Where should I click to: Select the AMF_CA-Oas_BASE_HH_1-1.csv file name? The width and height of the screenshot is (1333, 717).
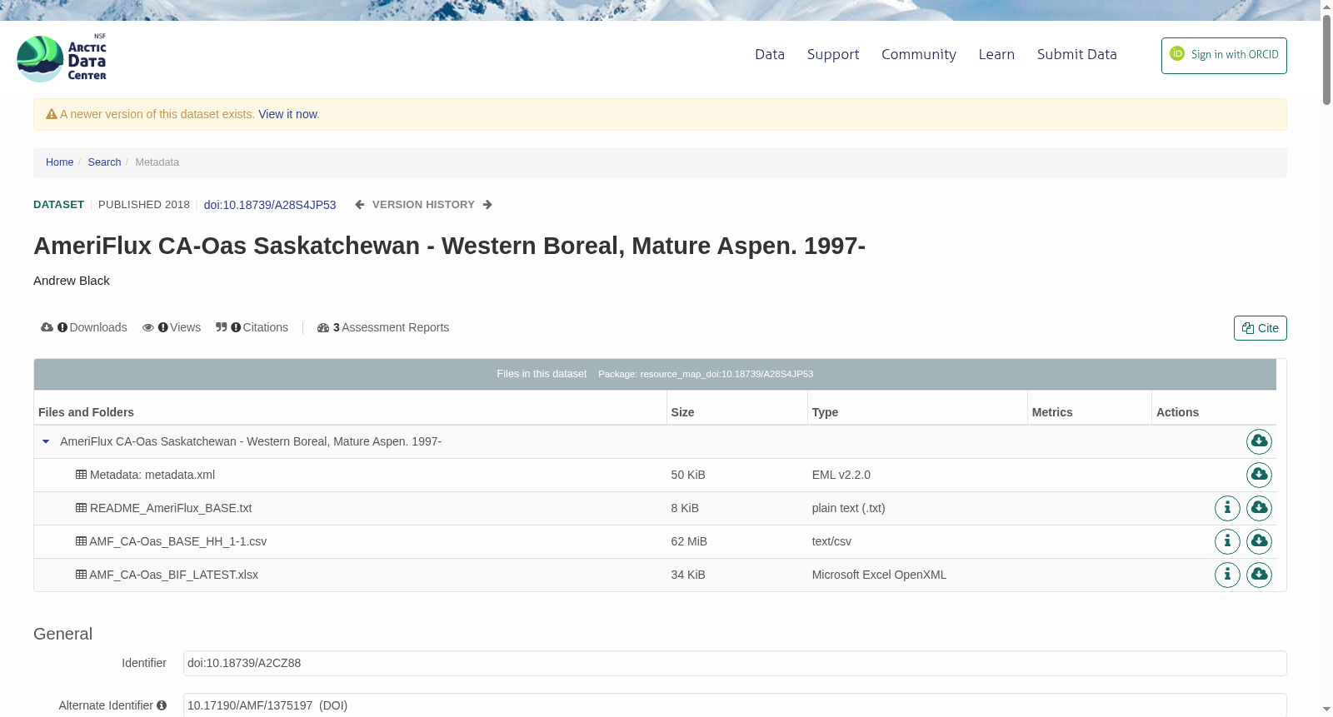pyautogui.click(x=178, y=541)
